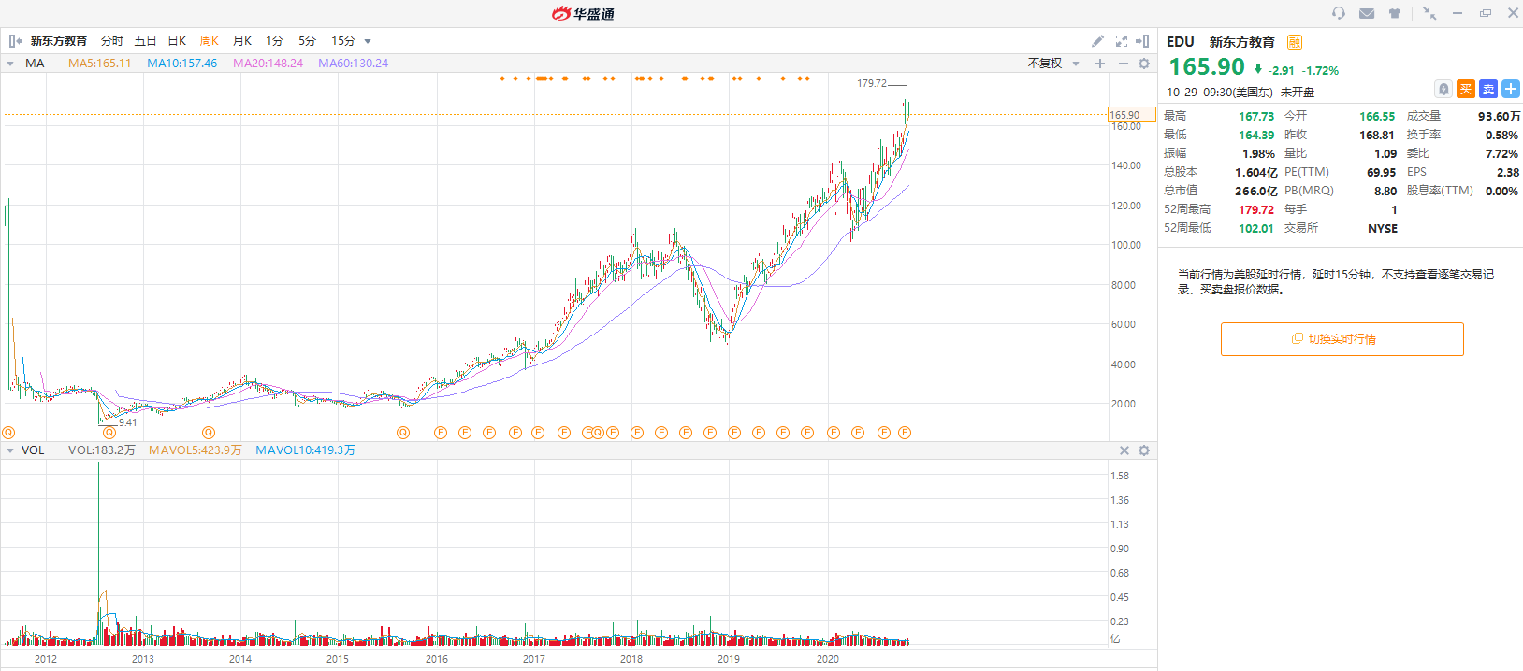The width and height of the screenshot is (1523, 671).
Task: Click the 融 margin badge icon
Action: [x=1295, y=42]
